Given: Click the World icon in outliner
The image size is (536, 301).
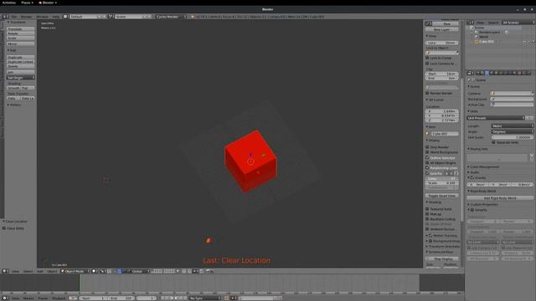Looking at the screenshot, I should [477, 37].
